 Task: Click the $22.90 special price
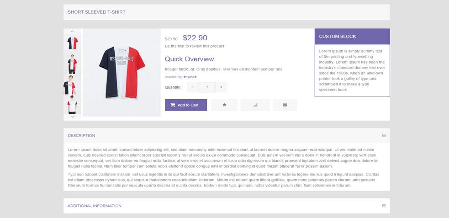tap(195, 38)
